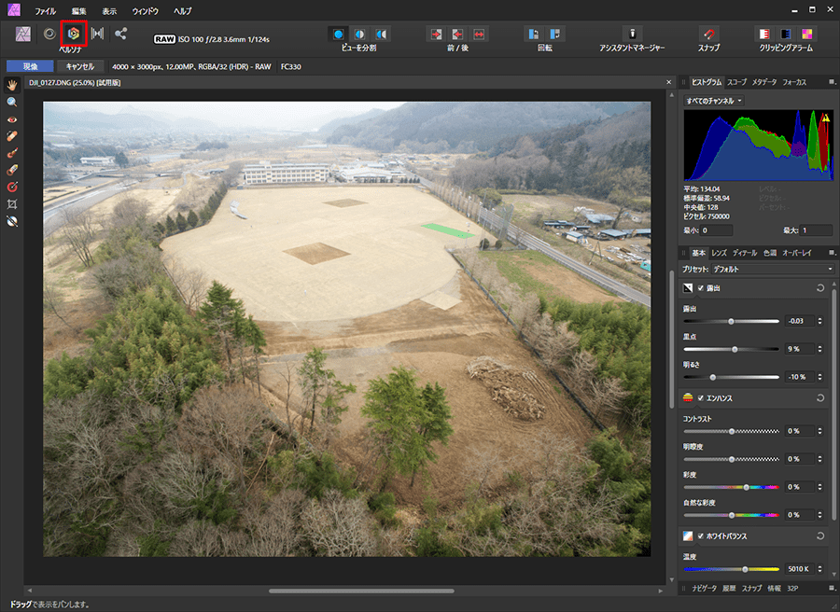Open the histogram panel options menu
This screenshot has width=840, height=612.
[832, 82]
